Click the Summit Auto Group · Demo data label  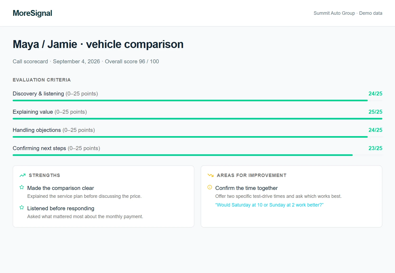[x=348, y=13]
